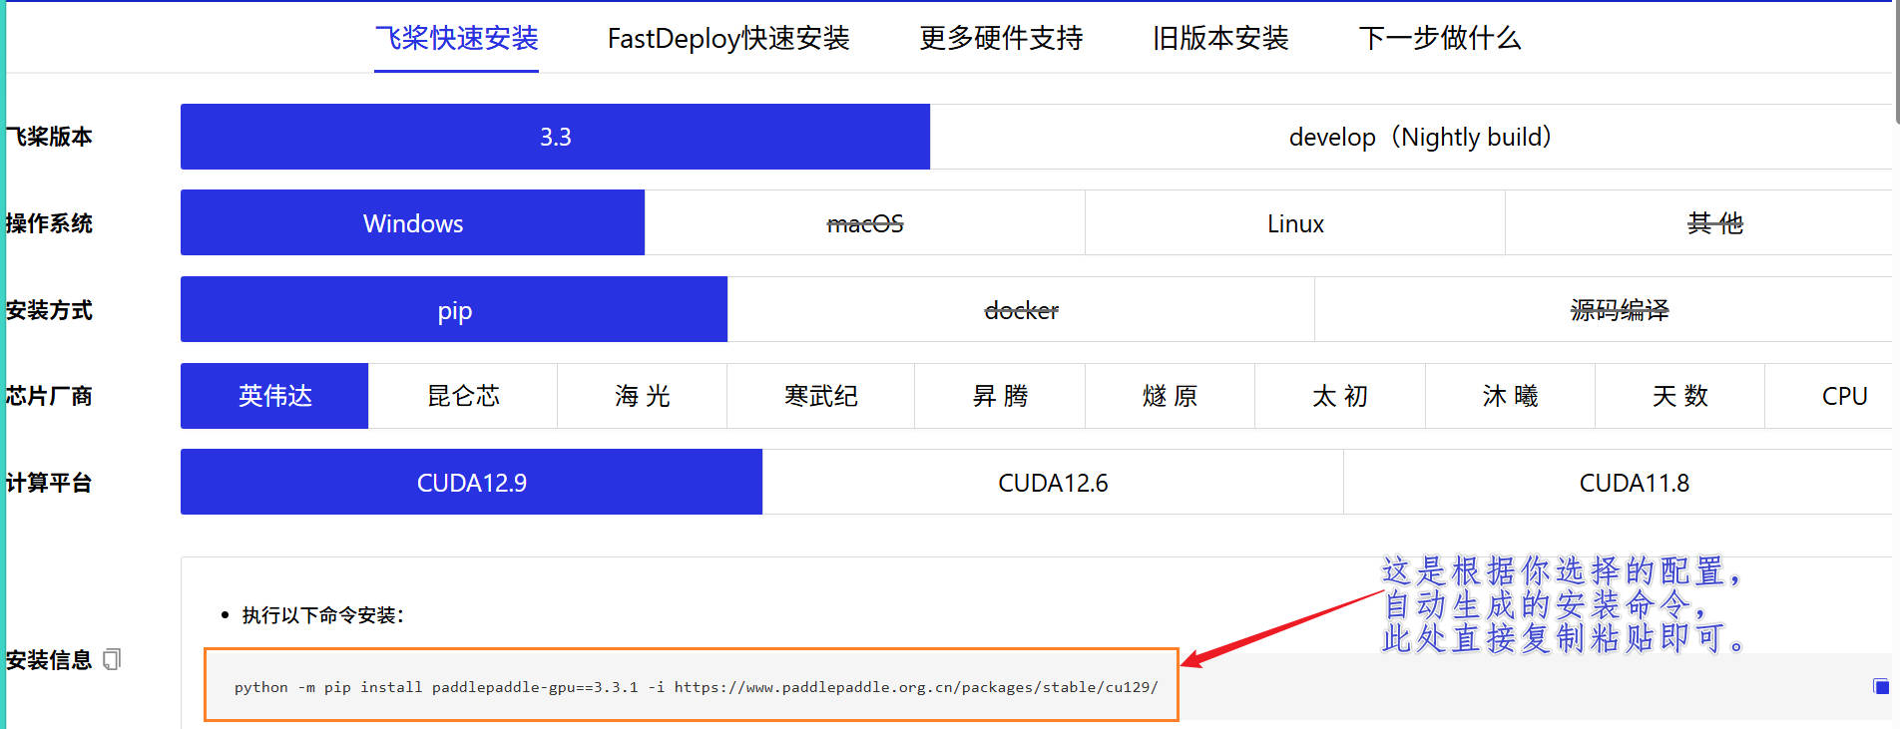Choose CUDA11.8 compute platform
Image resolution: width=1900 pixels, height=729 pixels.
[x=1618, y=483]
